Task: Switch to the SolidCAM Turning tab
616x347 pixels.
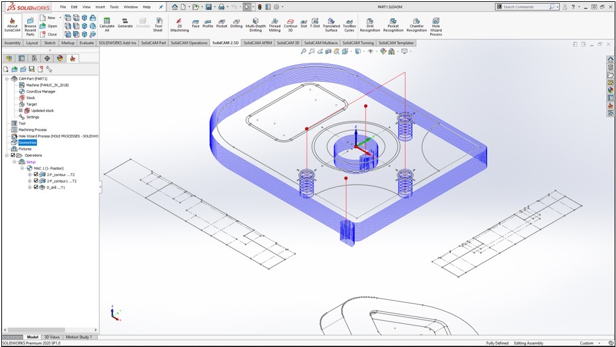Action: point(358,43)
